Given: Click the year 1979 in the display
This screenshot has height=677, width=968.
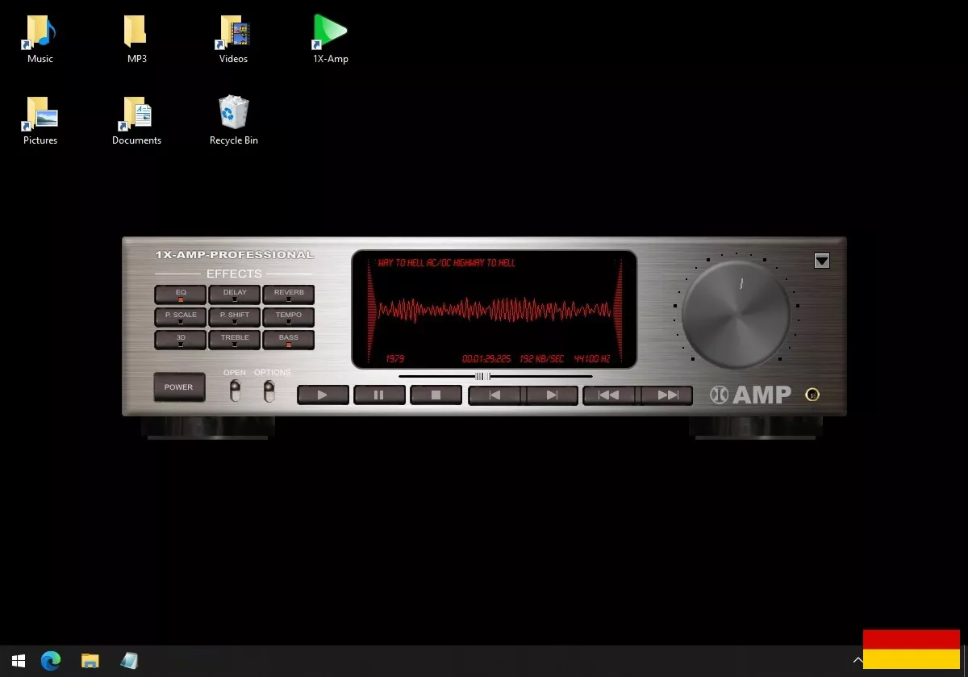Looking at the screenshot, I should click(395, 358).
